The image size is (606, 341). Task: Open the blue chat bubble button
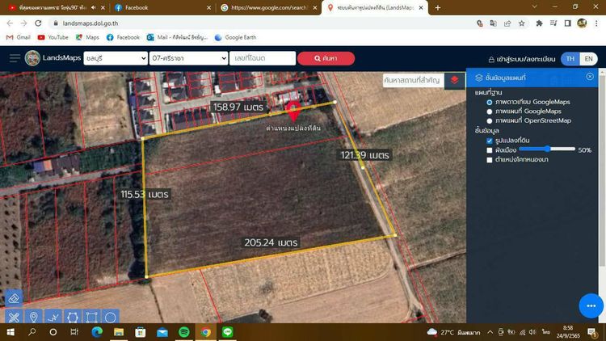pyautogui.click(x=591, y=305)
